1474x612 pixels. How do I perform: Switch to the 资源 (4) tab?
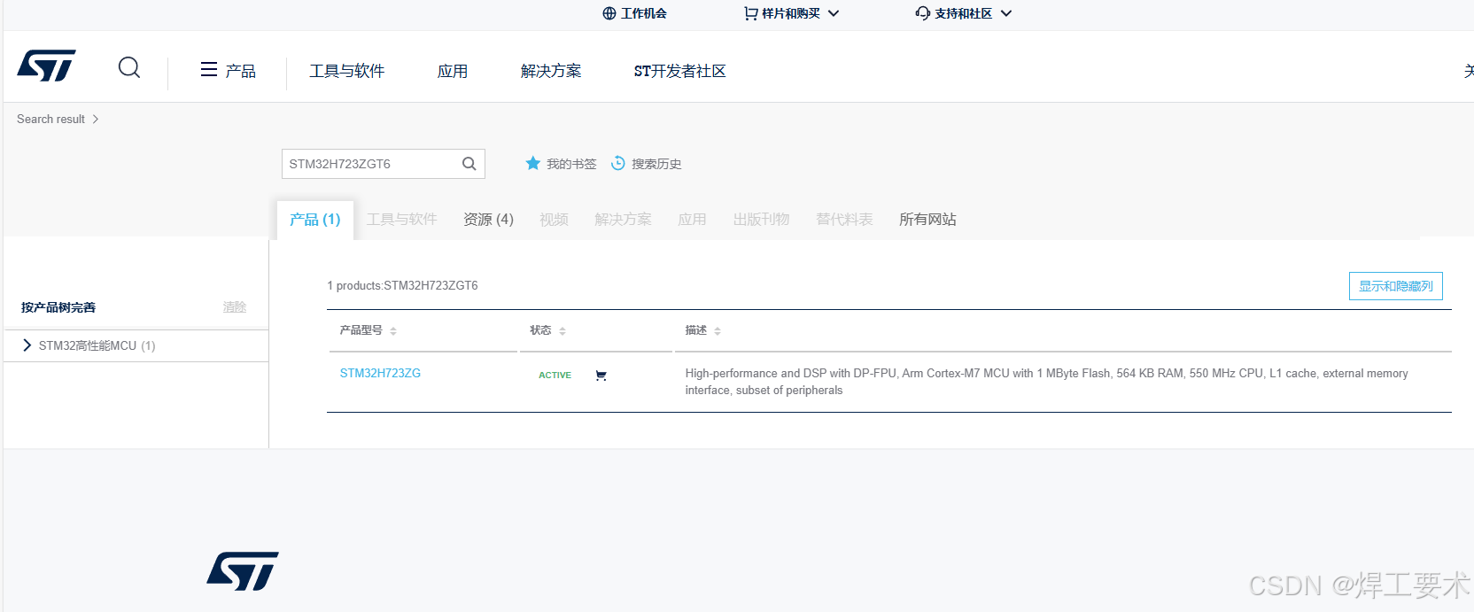coord(488,219)
